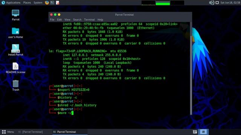Click the 'export HISTSIZE=0' command line
241x135 pixels.
[x=73, y=90]
